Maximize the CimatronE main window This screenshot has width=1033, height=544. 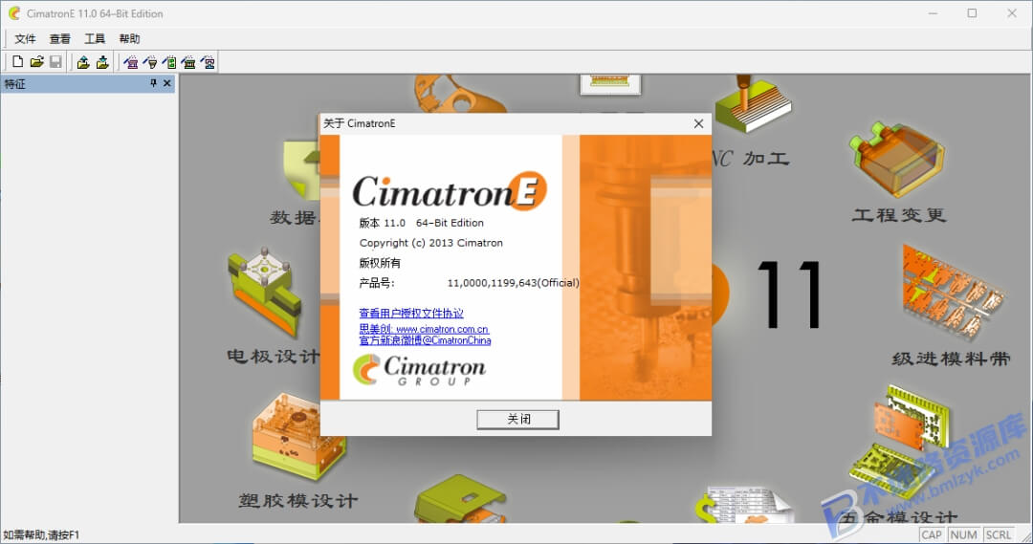point(973,13)
